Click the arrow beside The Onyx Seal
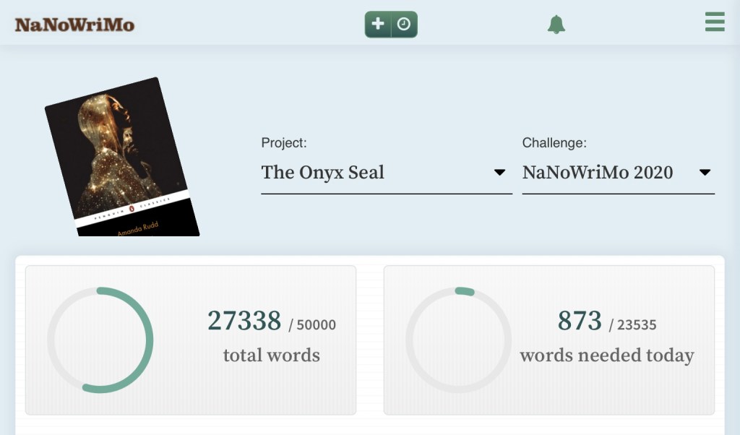This screenshot has width=740, height=435. tap(499, 173)
